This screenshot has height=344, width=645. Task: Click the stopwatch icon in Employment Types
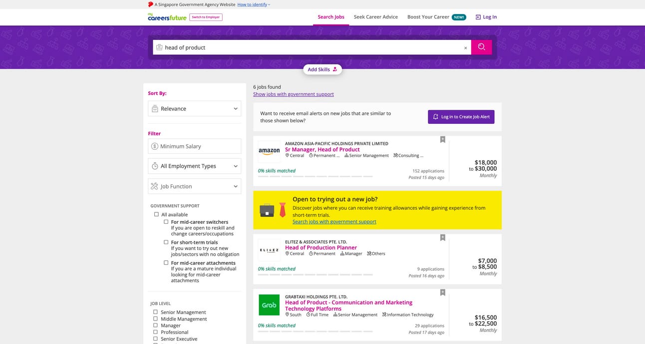coord(155,166)
